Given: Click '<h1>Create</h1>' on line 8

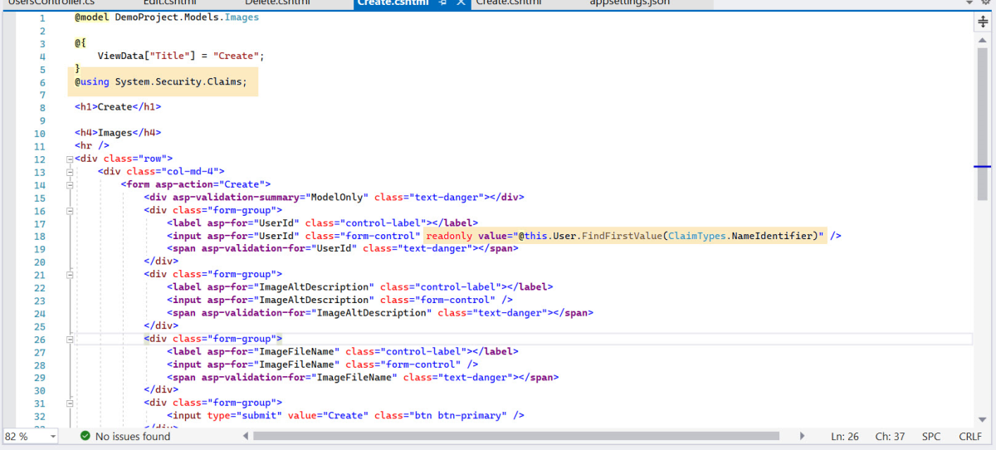Looking at the screenshot, I should coord(117,107).
